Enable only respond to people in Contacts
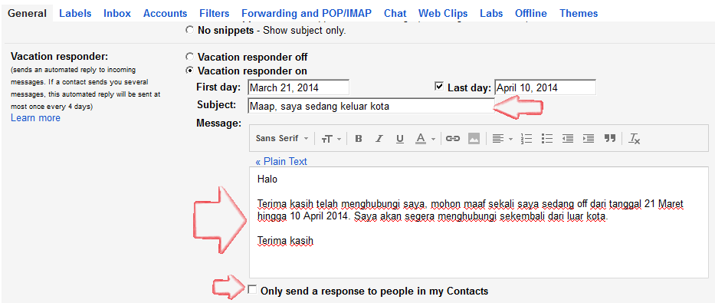Viewport: 715px width, 303px height. click(x=252, y=290)
